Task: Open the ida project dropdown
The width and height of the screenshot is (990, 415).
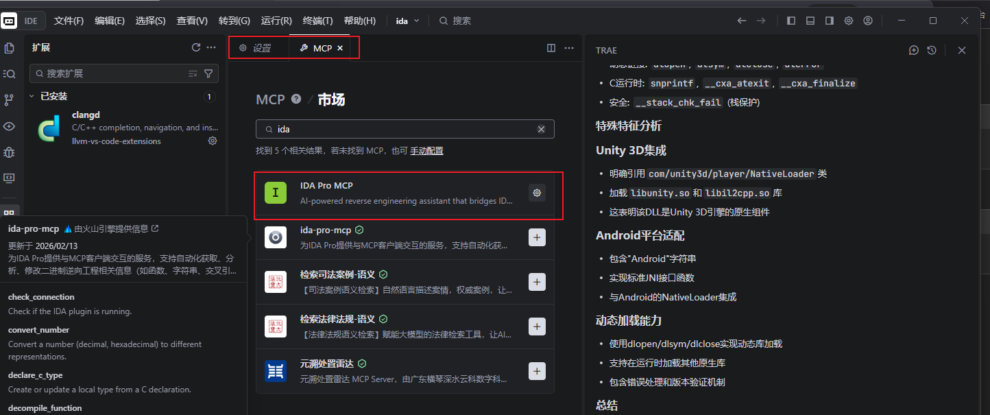Action: [x=408, y=21]
